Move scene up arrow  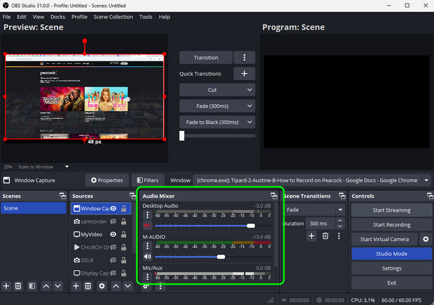tap(46, 286)
